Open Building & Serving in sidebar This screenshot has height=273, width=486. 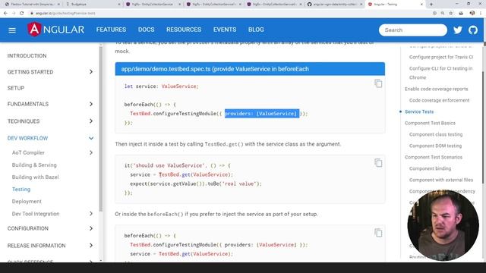(x=34, y=165)
